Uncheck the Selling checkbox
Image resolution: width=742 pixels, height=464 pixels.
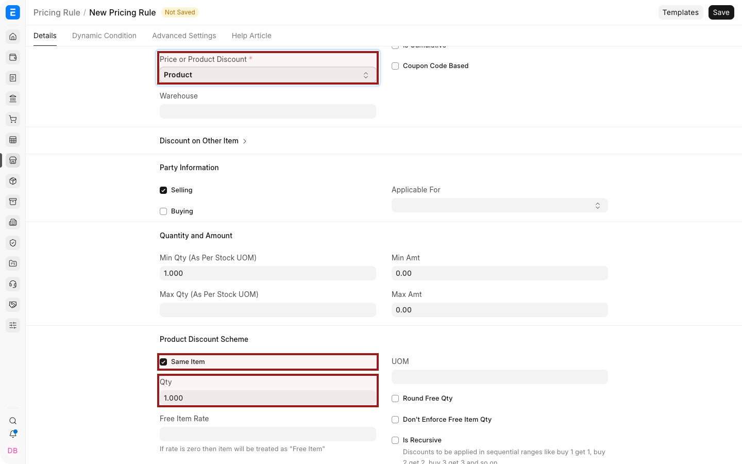(x=163, y=190)
